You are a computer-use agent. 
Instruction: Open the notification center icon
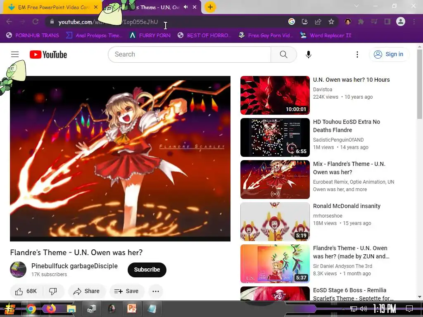click(x=409, y=309)
